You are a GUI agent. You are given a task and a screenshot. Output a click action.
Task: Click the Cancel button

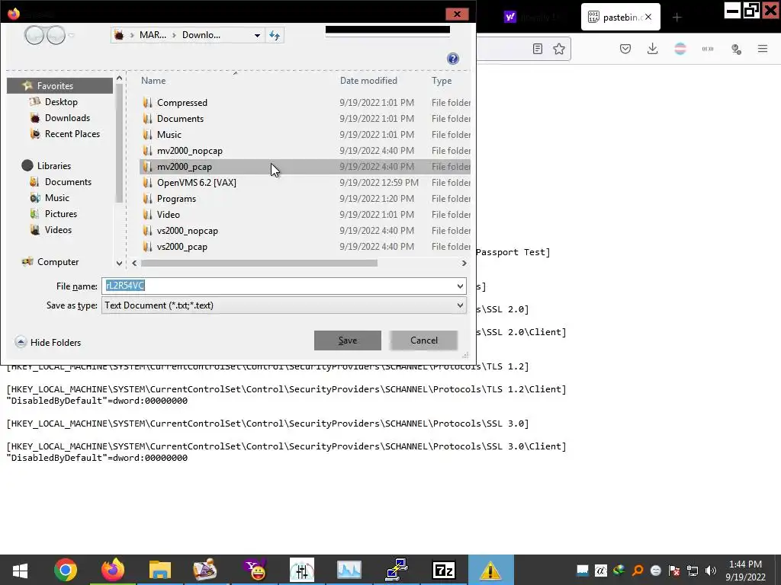[x=424, y=340]
